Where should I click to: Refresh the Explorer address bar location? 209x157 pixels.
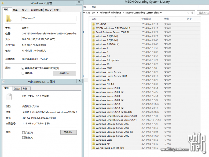[192, 13]
